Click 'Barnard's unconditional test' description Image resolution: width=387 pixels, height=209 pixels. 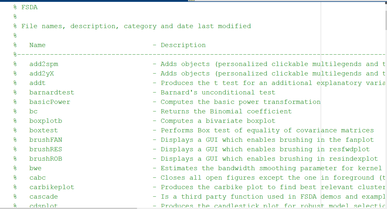point(218,93)
